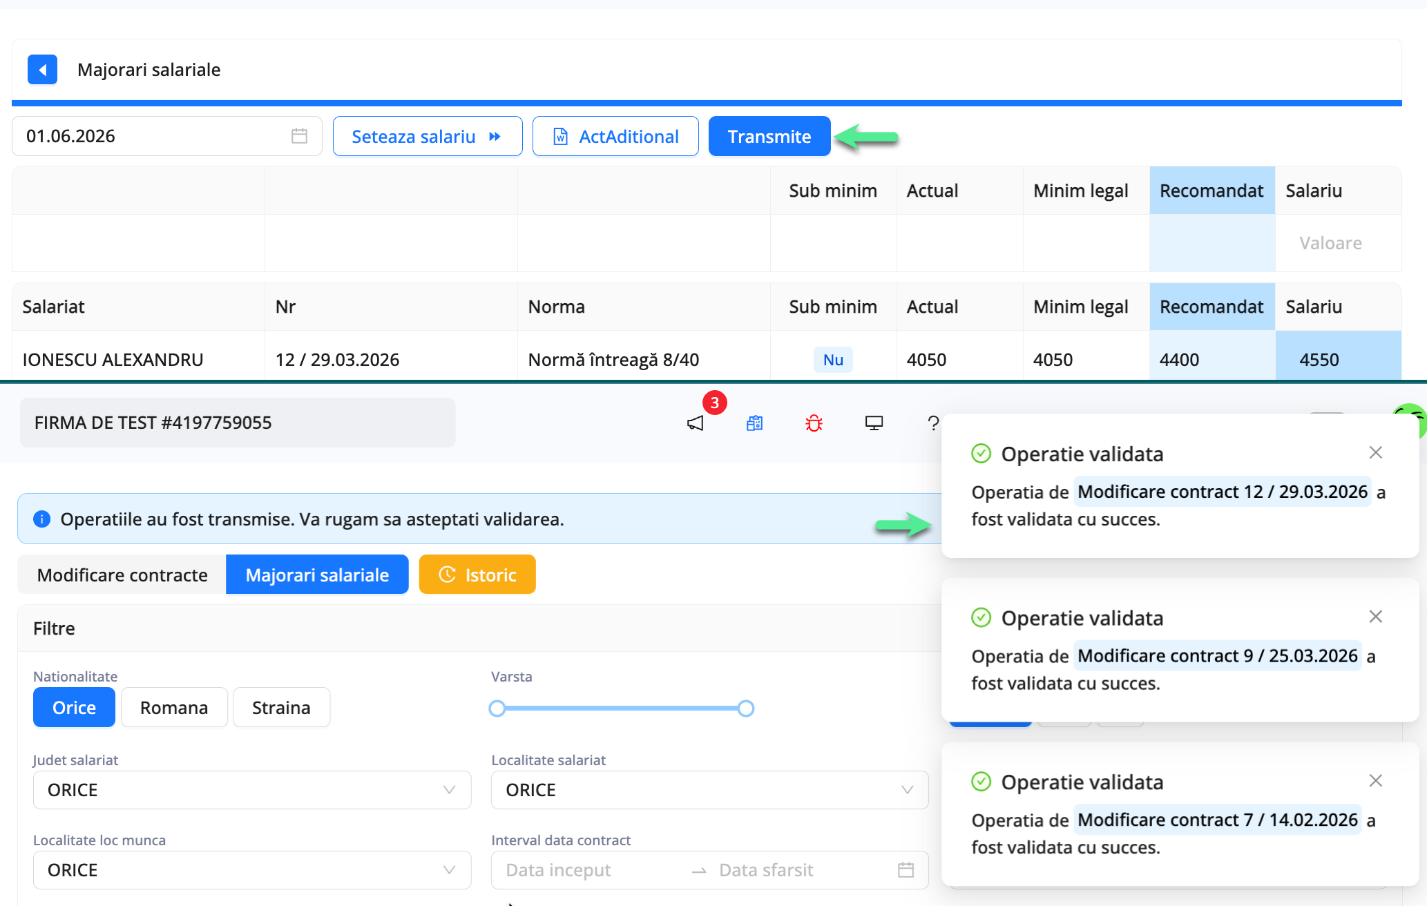The image size is (1427, 906).
Task: Open the Istoric history button
Action: tap(477, 575)
